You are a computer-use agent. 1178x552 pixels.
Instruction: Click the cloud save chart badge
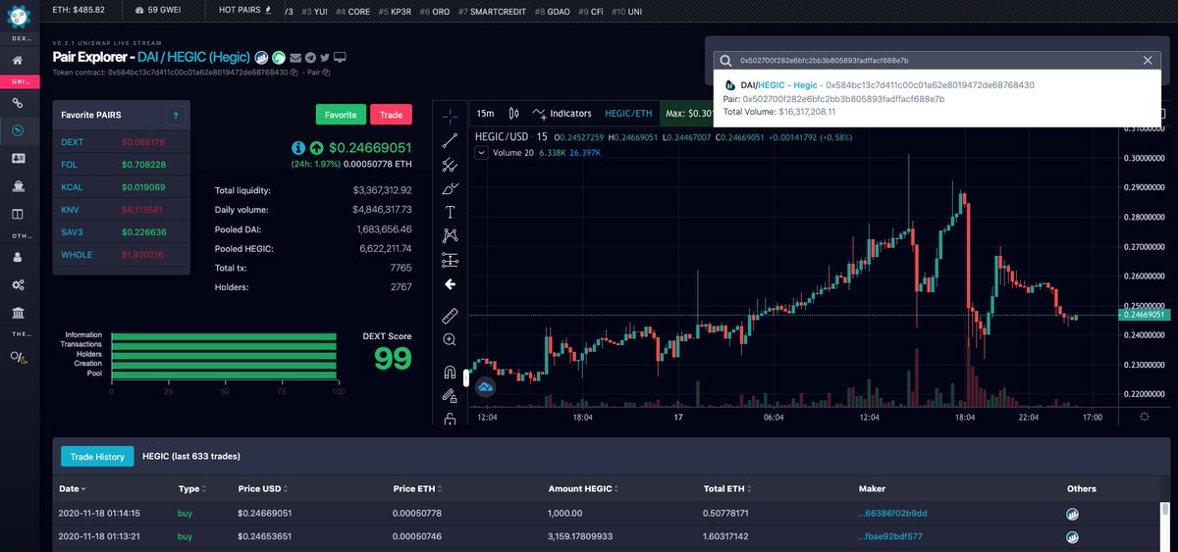(x=485, y=388)
